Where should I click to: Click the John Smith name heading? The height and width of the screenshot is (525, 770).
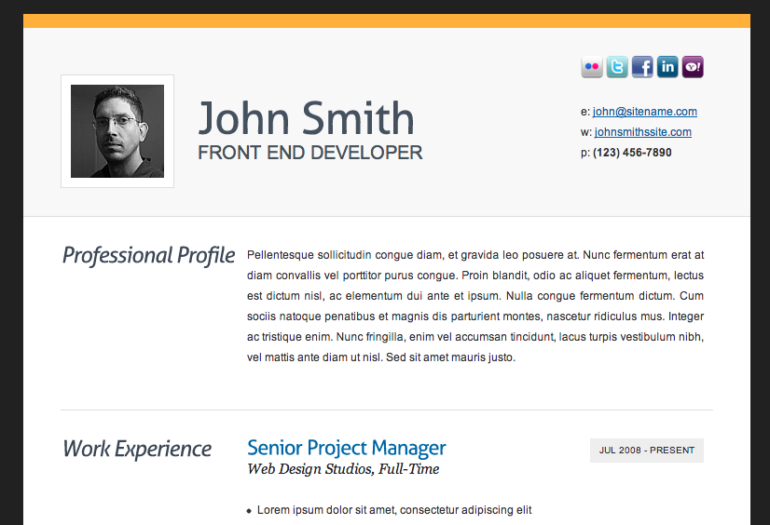[x=306, y=119]
